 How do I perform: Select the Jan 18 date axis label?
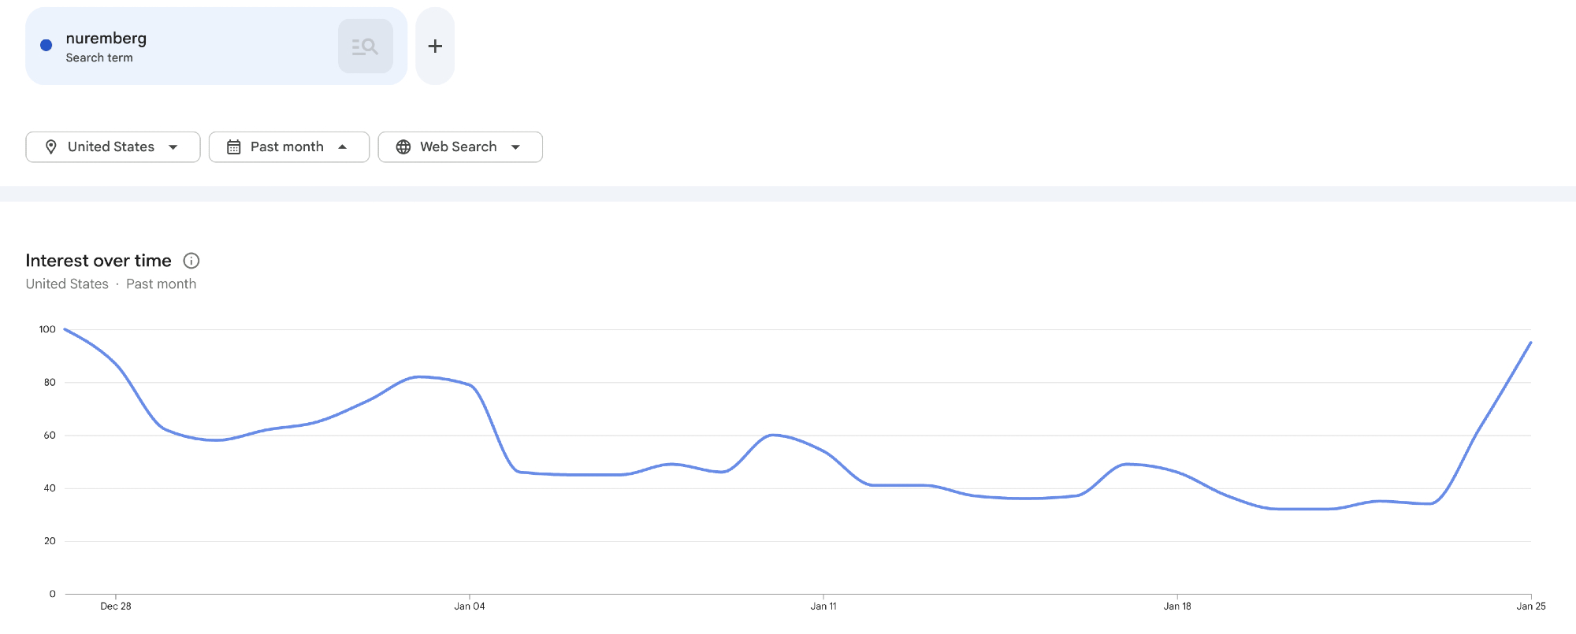[1177, 606]
